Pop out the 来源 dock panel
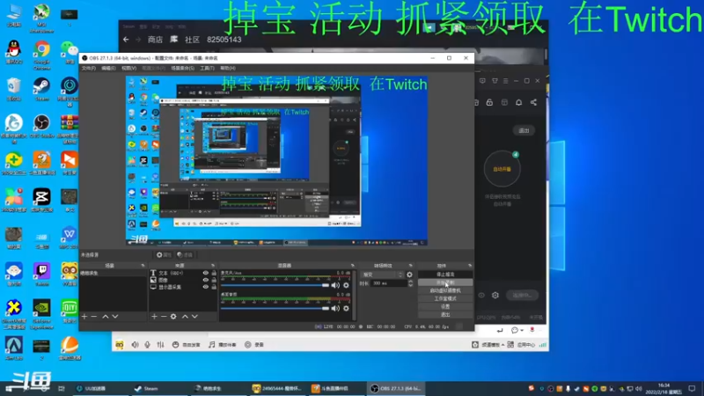 click(213, 266)
